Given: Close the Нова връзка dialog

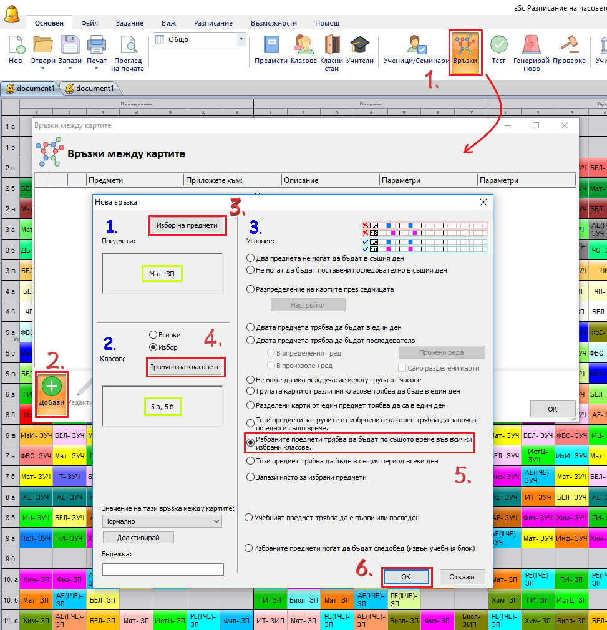Looking at the screenshot, I should point(483,202).
